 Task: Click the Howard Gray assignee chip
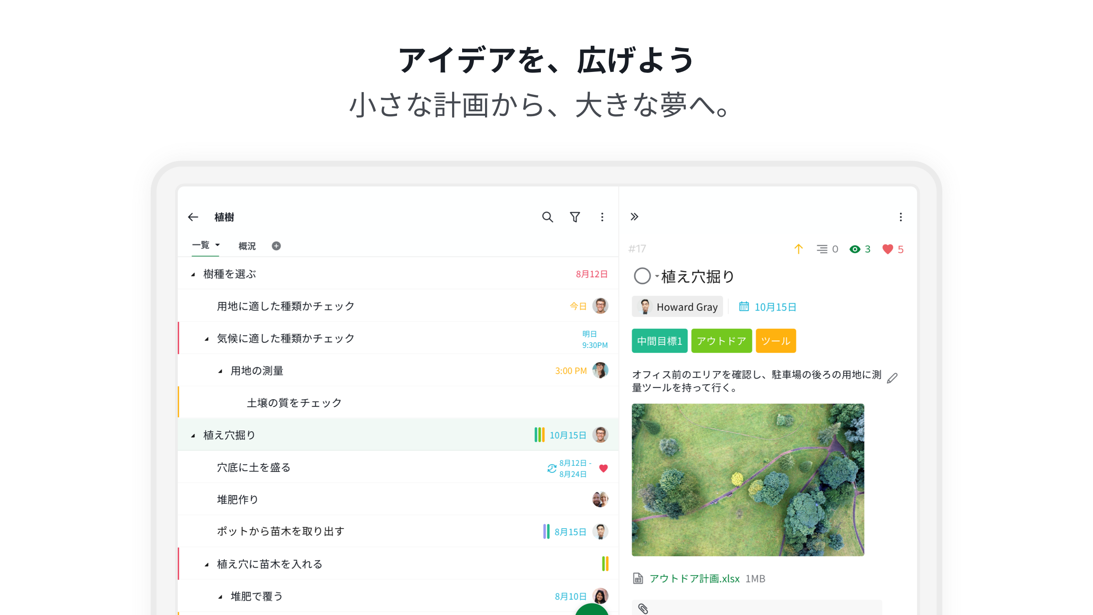tap(677, 306)
